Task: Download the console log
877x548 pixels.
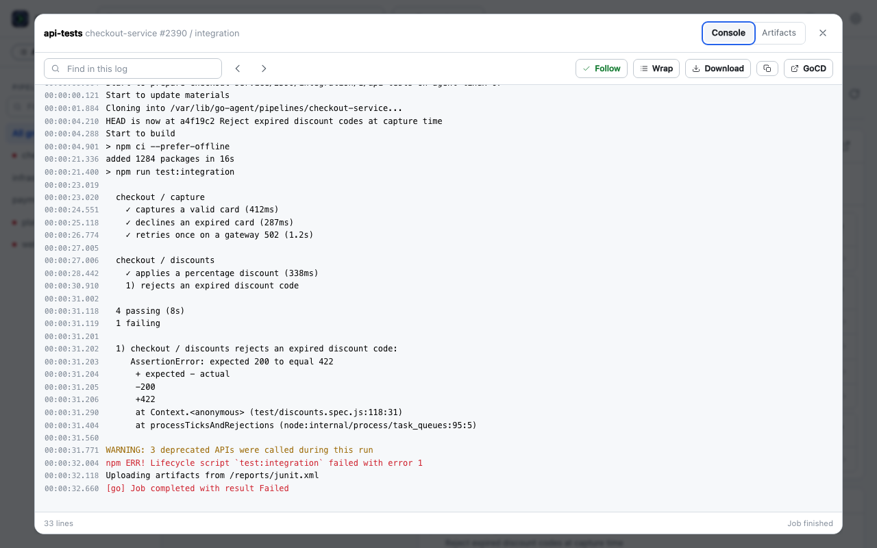Action: point(718,68)
